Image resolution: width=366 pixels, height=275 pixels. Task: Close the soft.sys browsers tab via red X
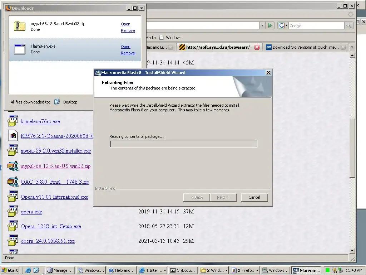tap(257, 47)
